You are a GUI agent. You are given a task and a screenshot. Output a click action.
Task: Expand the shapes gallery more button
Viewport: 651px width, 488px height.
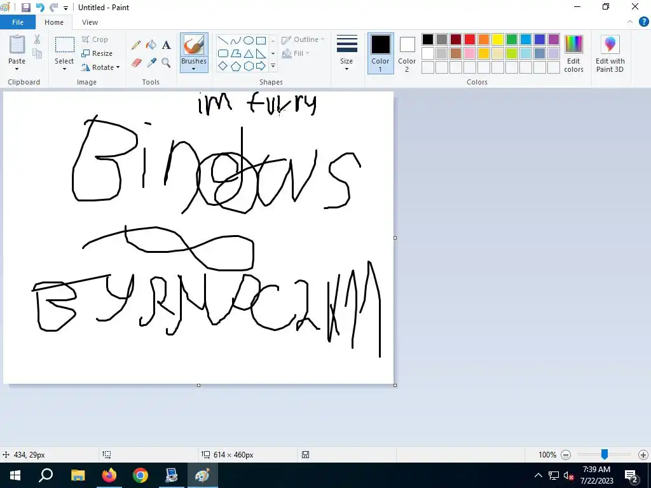click(x=273, y=66)
